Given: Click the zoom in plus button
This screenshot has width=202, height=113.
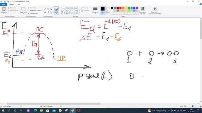Looking at the screenshot, I should (200, 106).
